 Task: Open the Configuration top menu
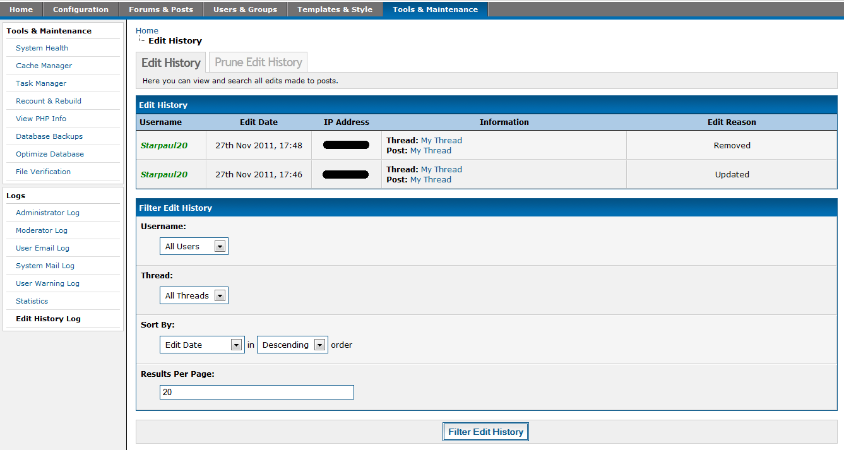[x=81, y=9]
